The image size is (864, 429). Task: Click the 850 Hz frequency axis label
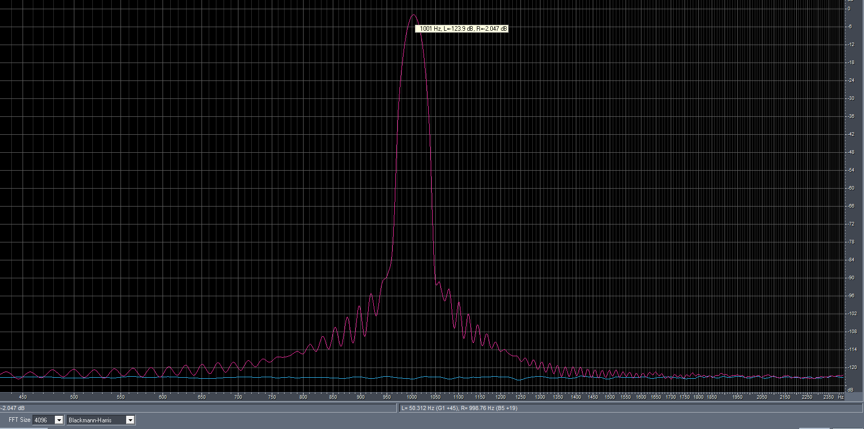(x=333, y=397)
